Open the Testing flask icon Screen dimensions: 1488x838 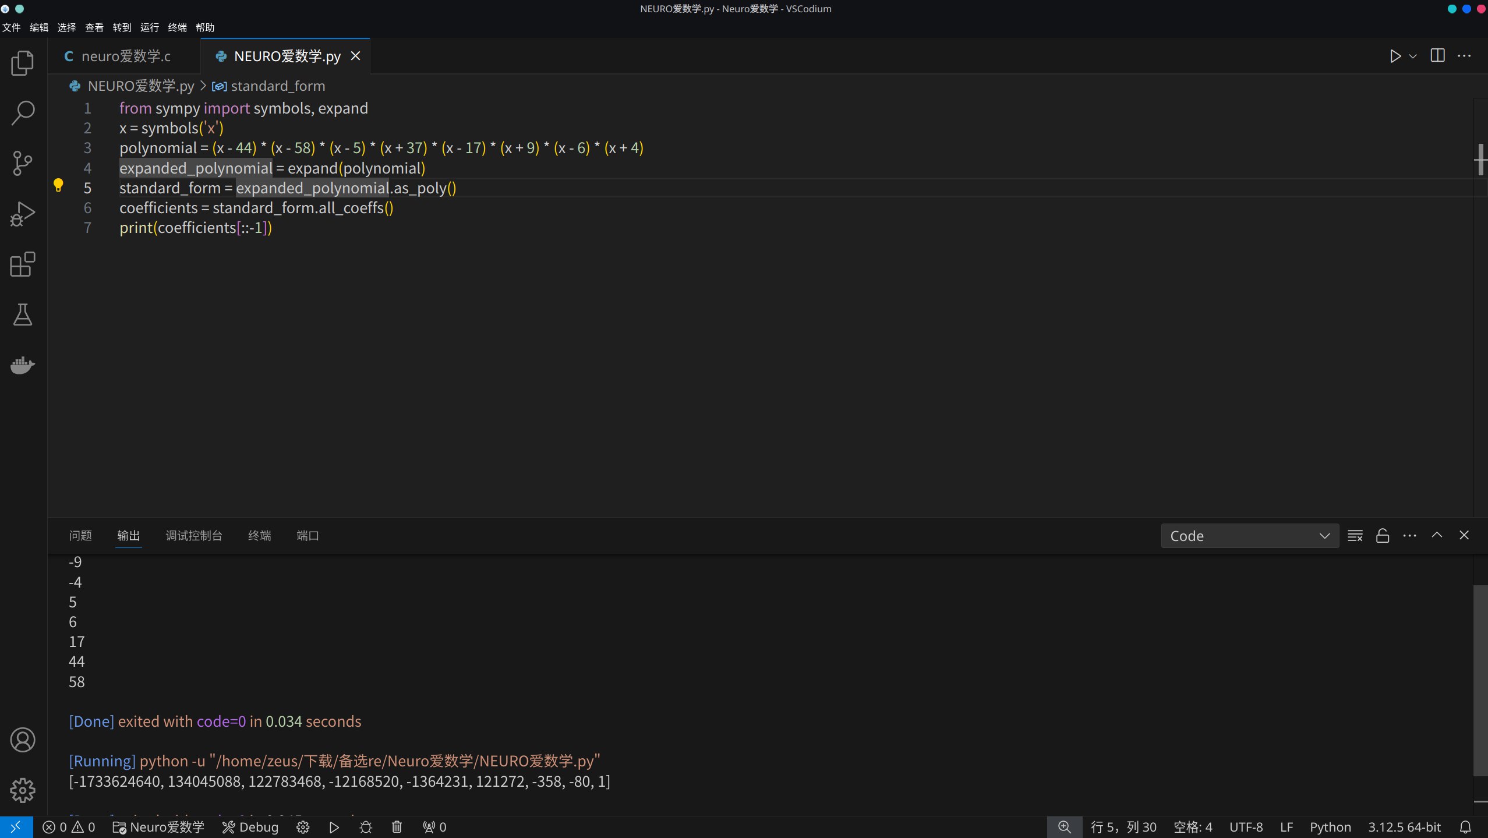click(23, 314)
